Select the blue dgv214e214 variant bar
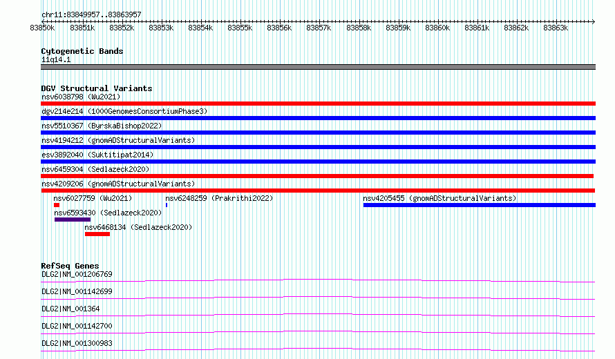Screen dimensions: 615x359 tap(318, 118)
